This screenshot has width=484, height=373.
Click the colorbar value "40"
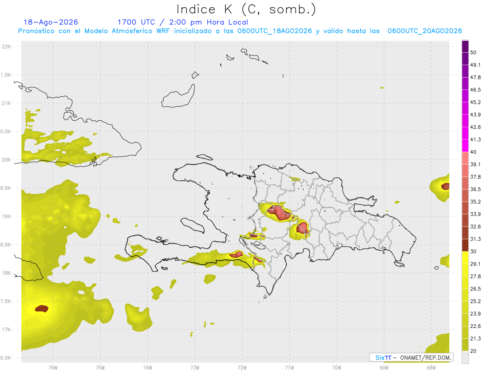click(x=474, y=152)
